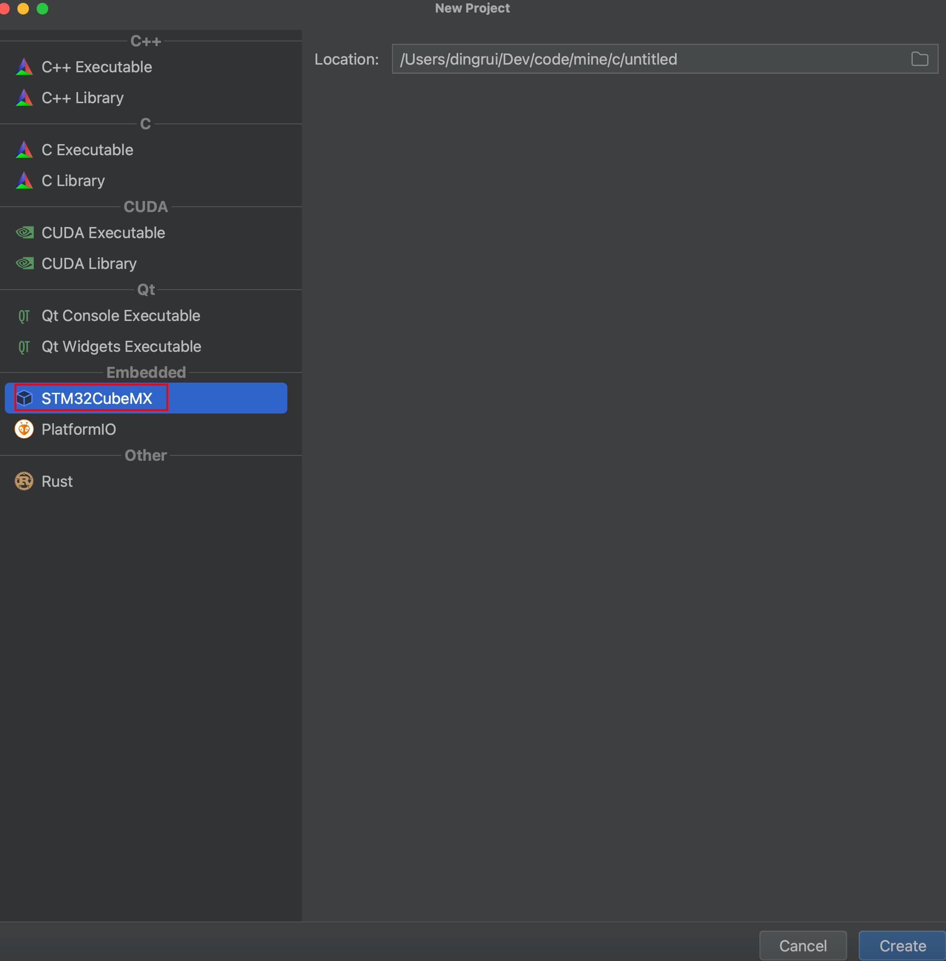Select CUDA Library project type

(89, 264)
